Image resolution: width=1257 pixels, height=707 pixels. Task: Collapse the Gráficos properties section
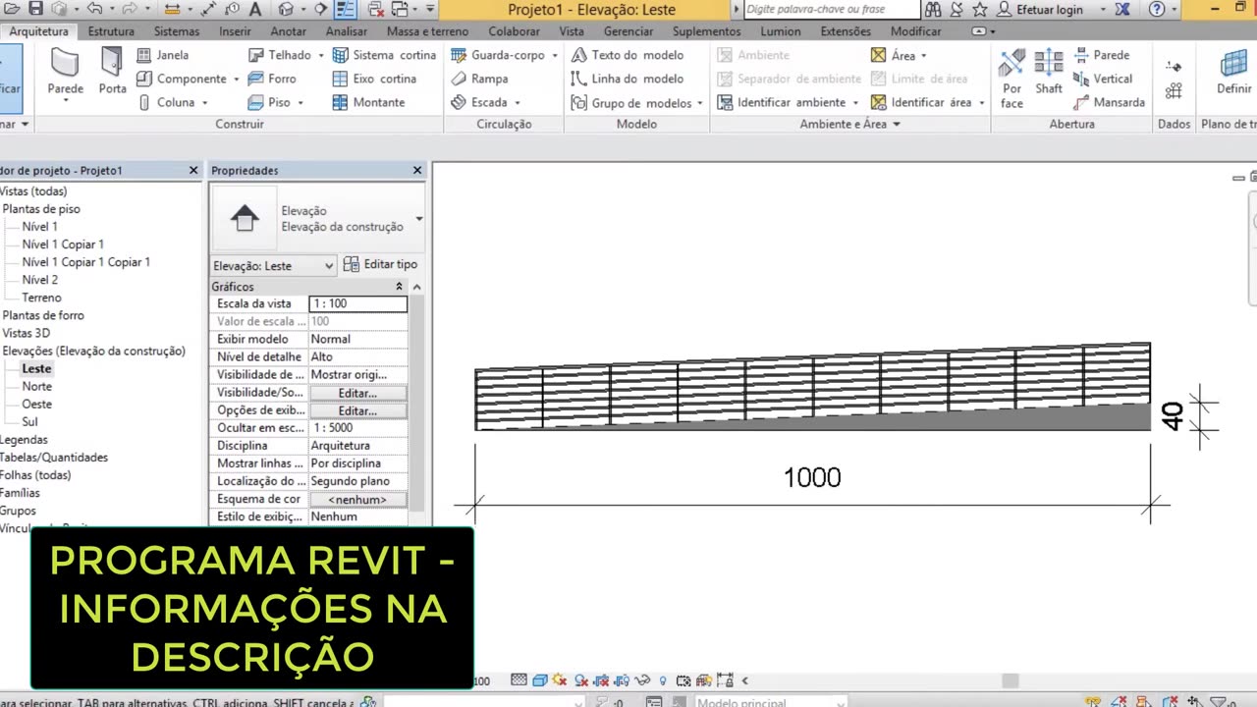tap(399, 287)
